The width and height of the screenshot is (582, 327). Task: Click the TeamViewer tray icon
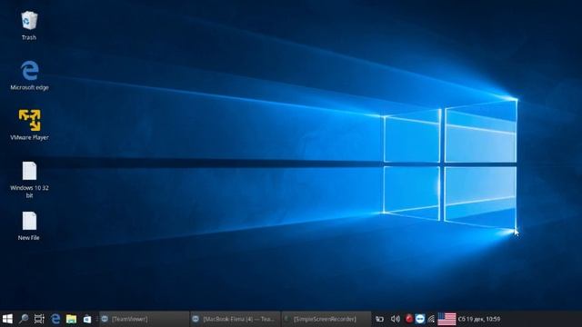pyautogui.click(x=420, y=319)
